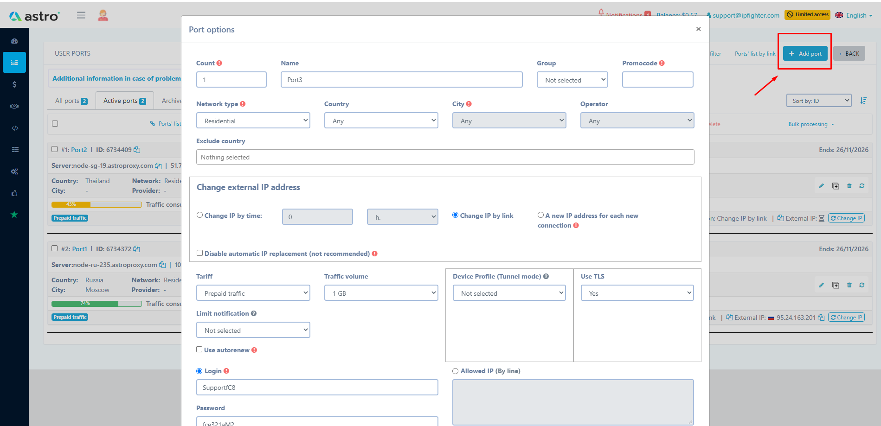Click the Add port button
The width and height of the screenshot is (881, 426).
(805, 53)
